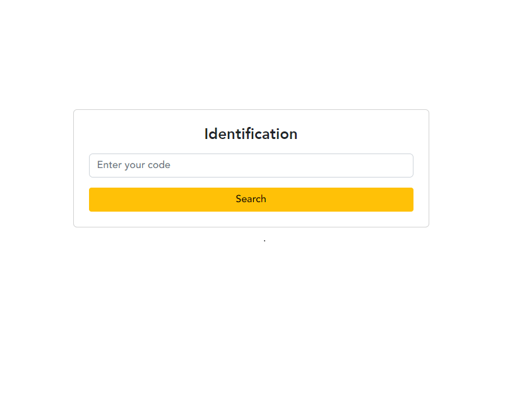Screen dimensions: 529x398
Task: Click the tiny dot below the card
Action: pyautogui.click(x=264, y=241)
